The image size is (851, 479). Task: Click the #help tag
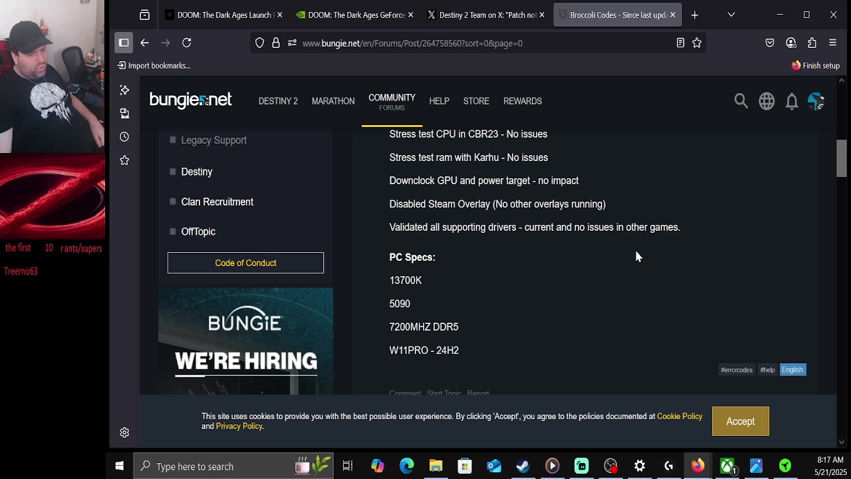(x=767, y=370)
